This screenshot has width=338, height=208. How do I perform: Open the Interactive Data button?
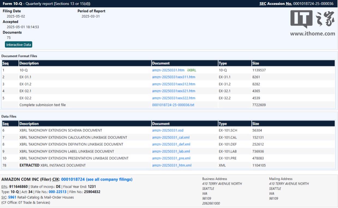pyautogui.click(x=19, y=45)
